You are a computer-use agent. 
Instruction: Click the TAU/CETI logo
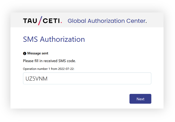coord(43,21)
